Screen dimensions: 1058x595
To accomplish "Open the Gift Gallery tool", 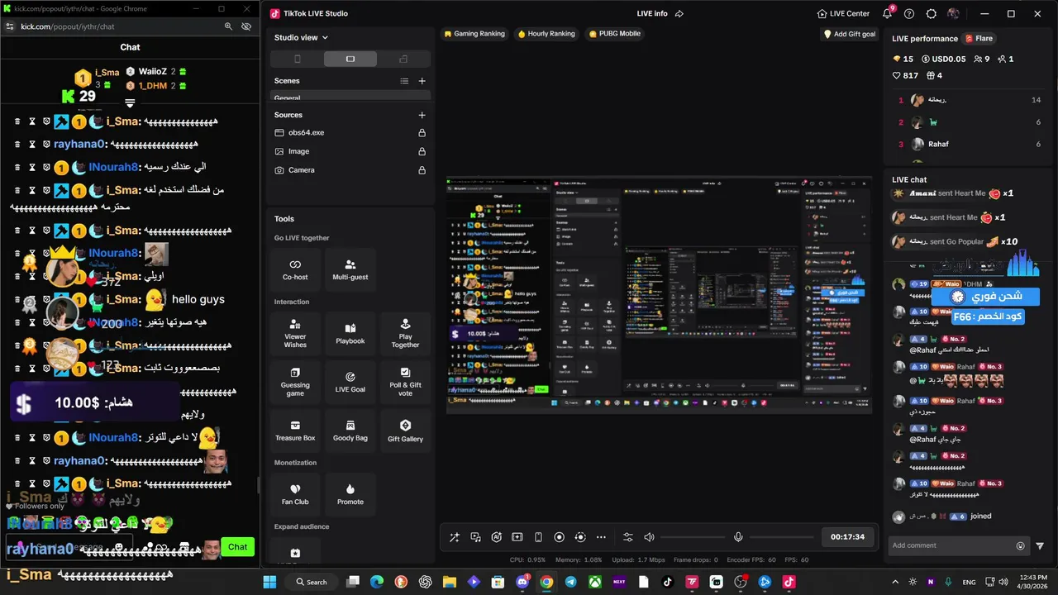I will click(405, 431).
